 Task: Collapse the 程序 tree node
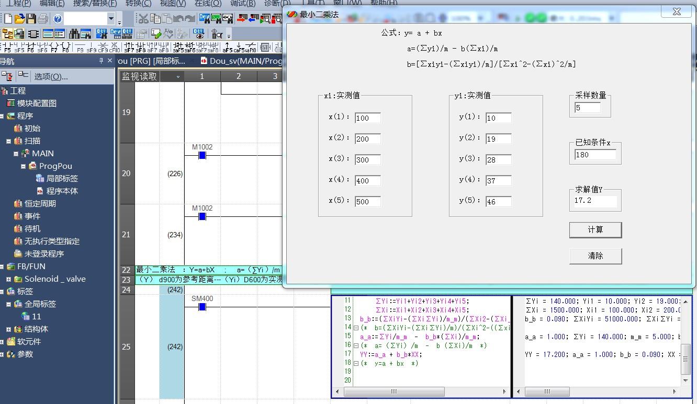[x=2, y=116]
